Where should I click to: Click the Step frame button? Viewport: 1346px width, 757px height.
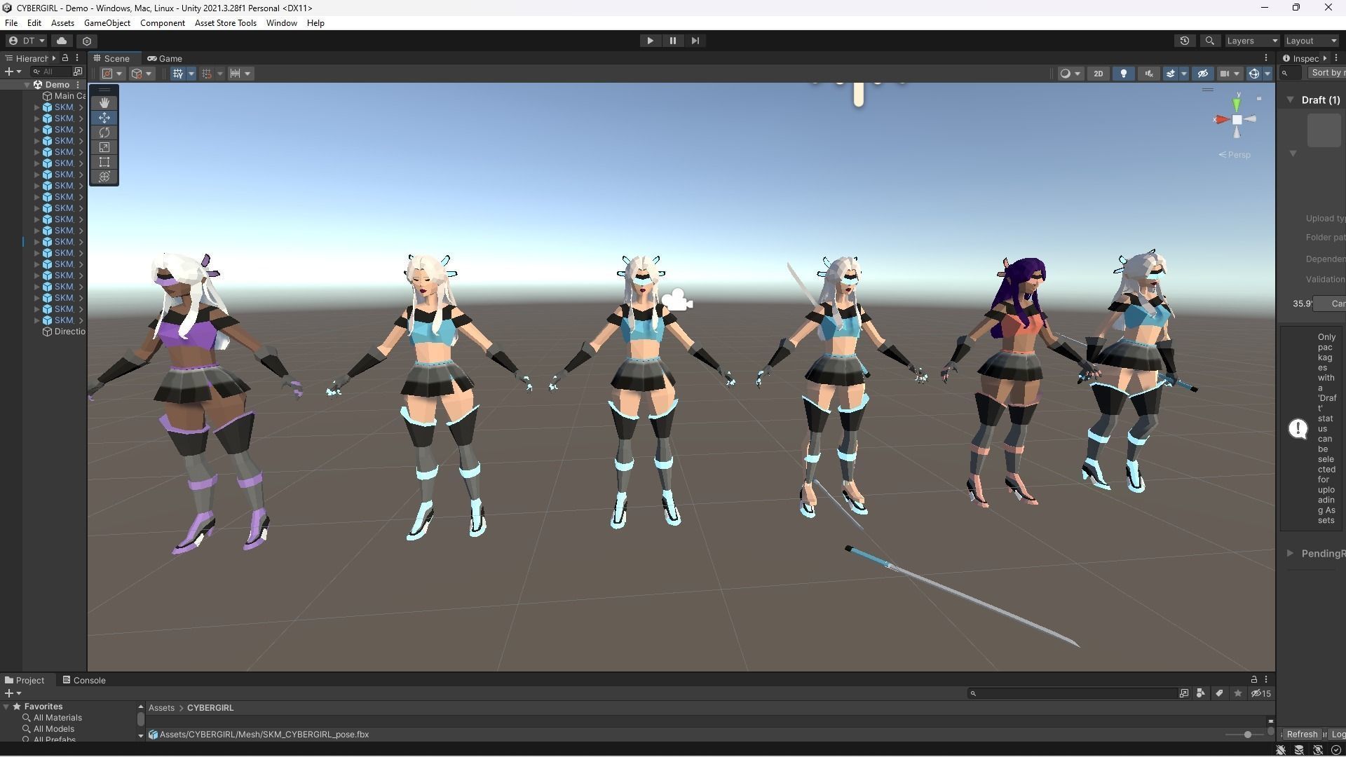695,41
